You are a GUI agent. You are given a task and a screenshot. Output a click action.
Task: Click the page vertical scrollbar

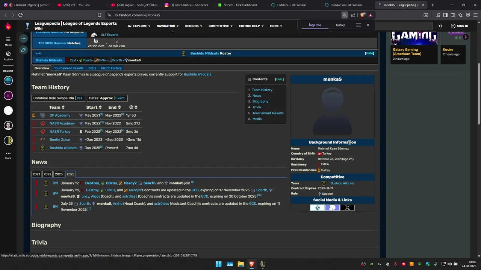[x=478, y=94]
